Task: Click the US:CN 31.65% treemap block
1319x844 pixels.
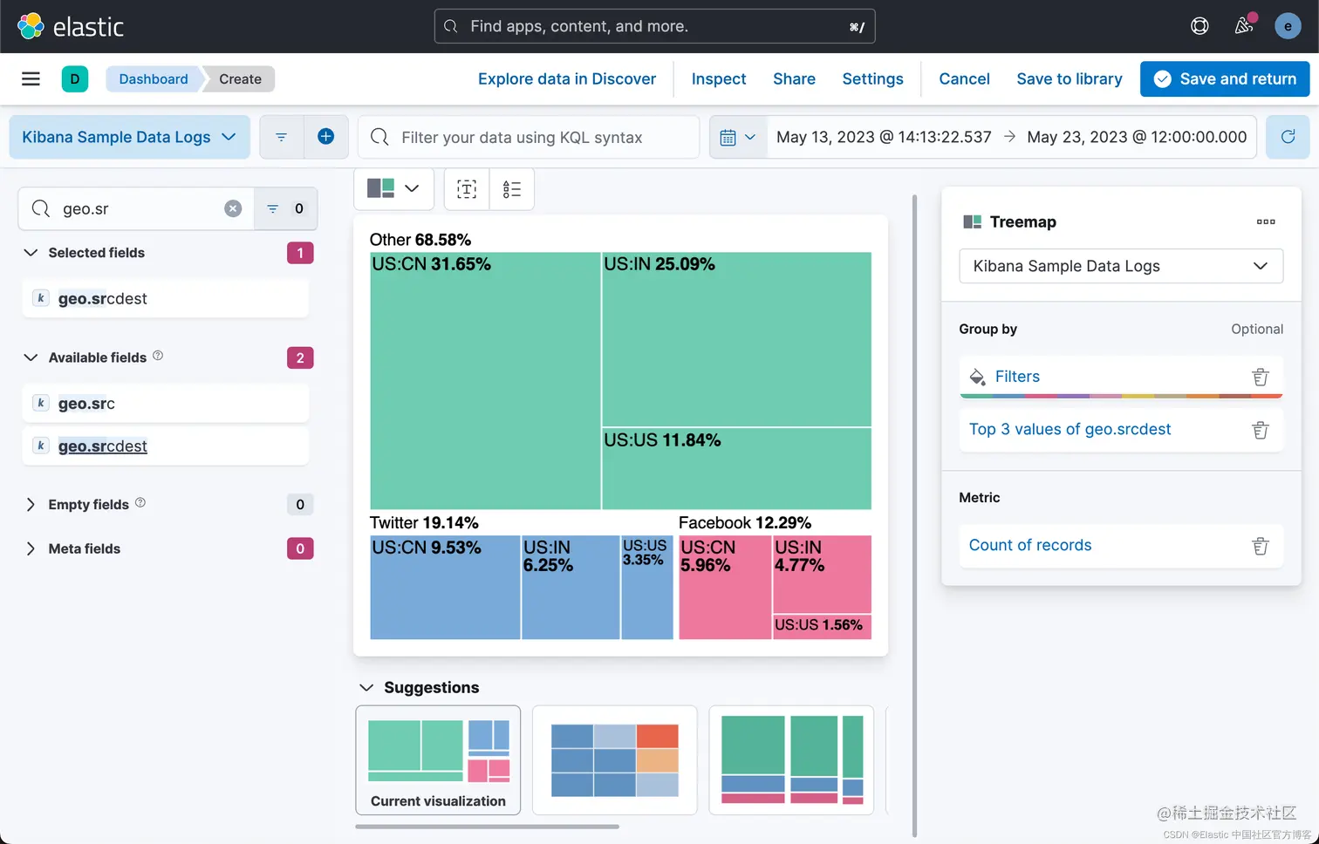Action: pos(485,381)
